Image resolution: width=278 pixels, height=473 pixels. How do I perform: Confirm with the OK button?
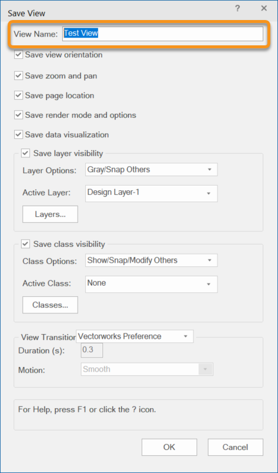pos(169,447)
